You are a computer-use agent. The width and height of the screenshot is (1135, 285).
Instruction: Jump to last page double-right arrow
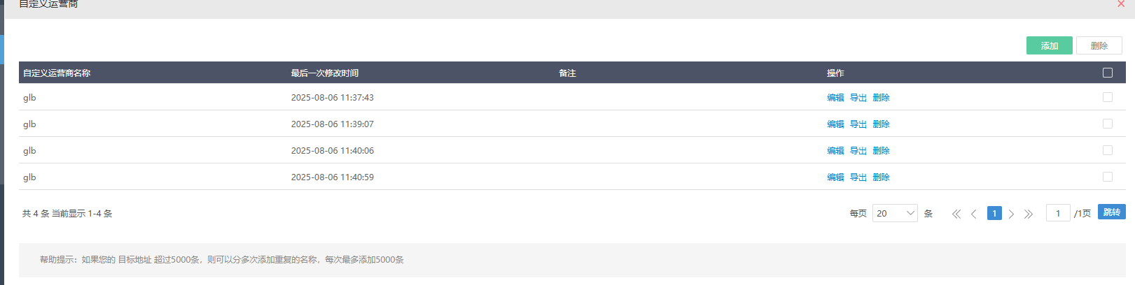tap(1029, 214)
